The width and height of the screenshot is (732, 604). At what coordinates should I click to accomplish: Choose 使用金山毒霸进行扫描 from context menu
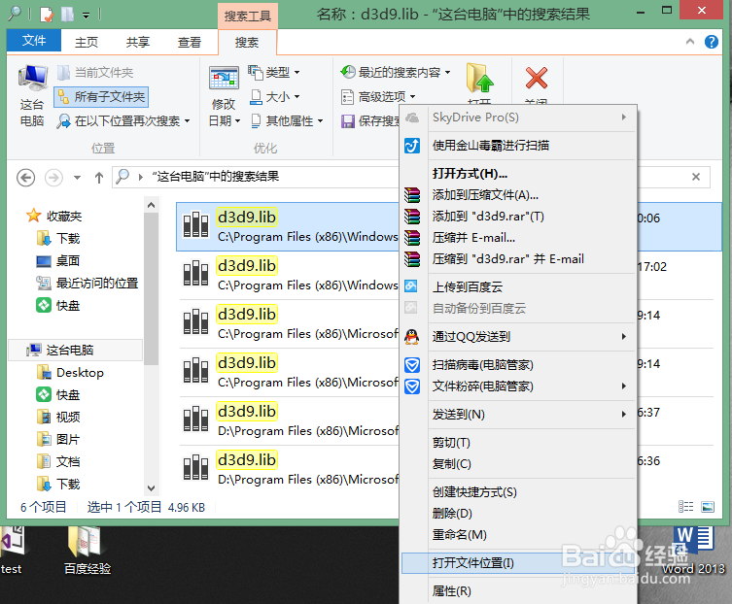(518, 146)
